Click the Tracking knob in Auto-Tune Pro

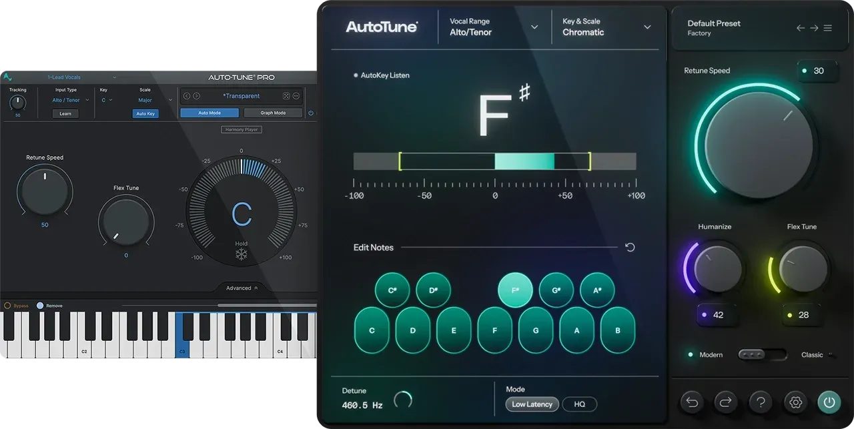[17, 103]
